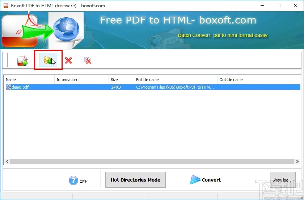Close the Boxoft PDF to HTML window
The width and height of the screenshot is (304, 200).
tap(295, 5)
